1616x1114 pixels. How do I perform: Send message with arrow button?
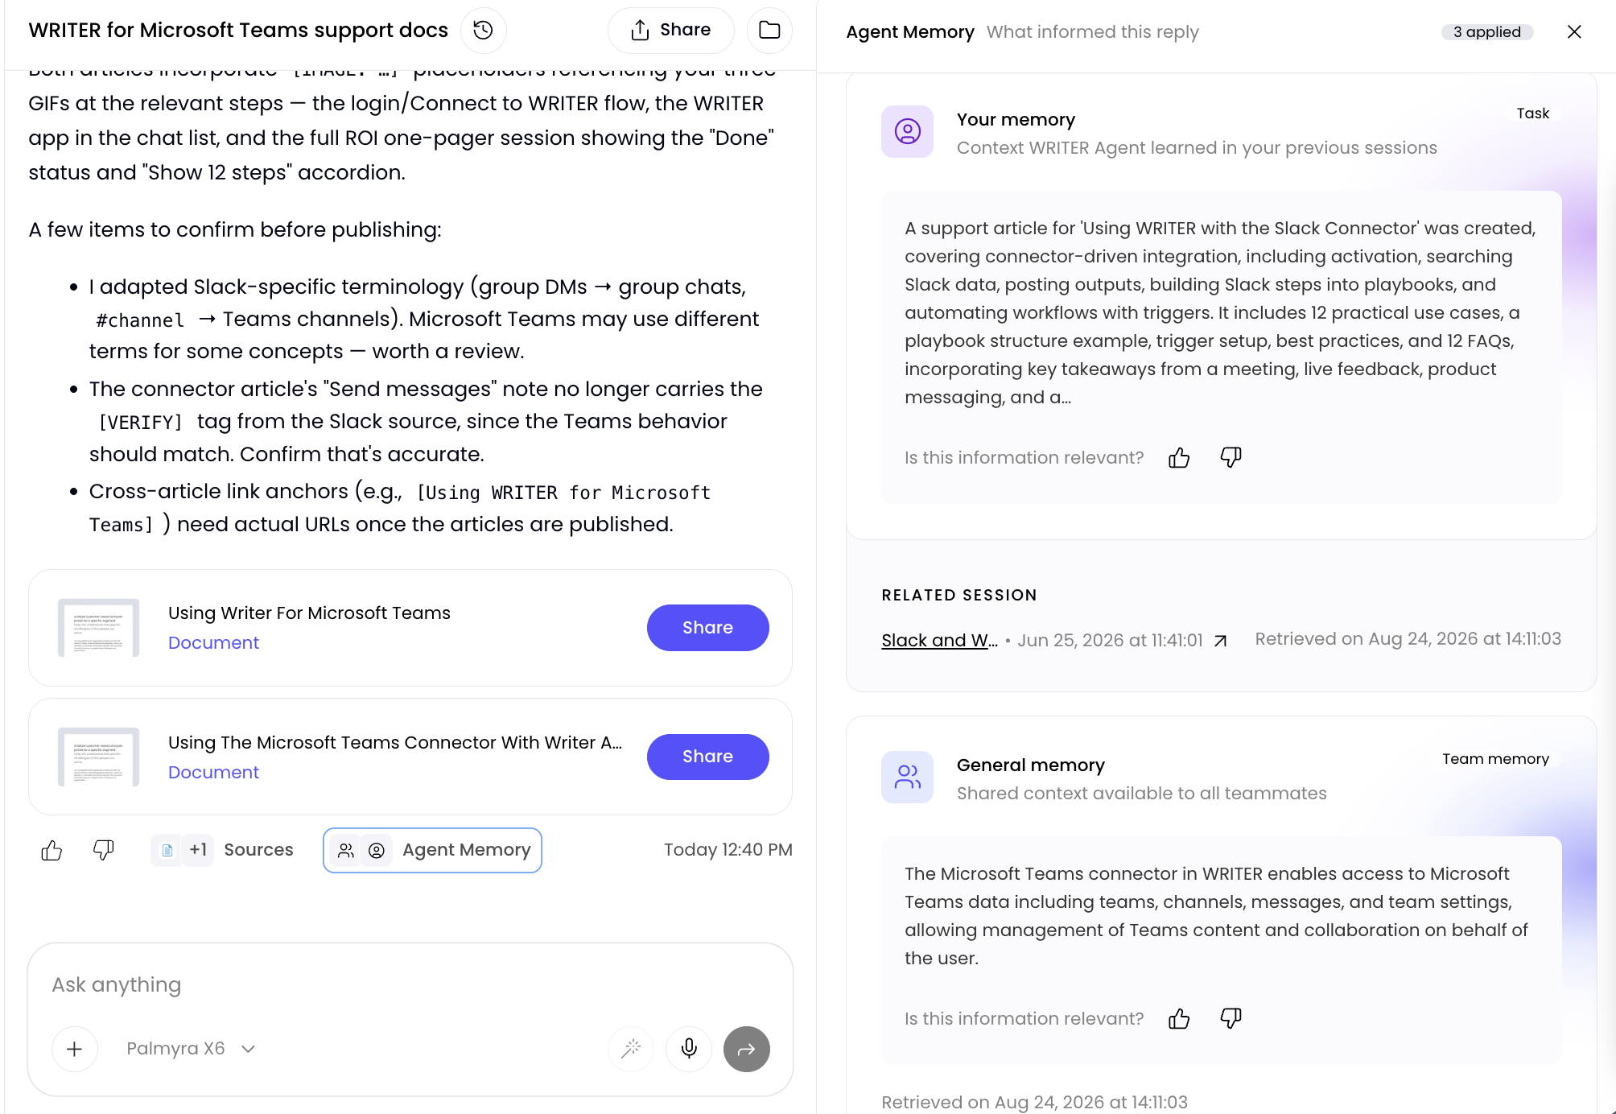click(746, 1049)
